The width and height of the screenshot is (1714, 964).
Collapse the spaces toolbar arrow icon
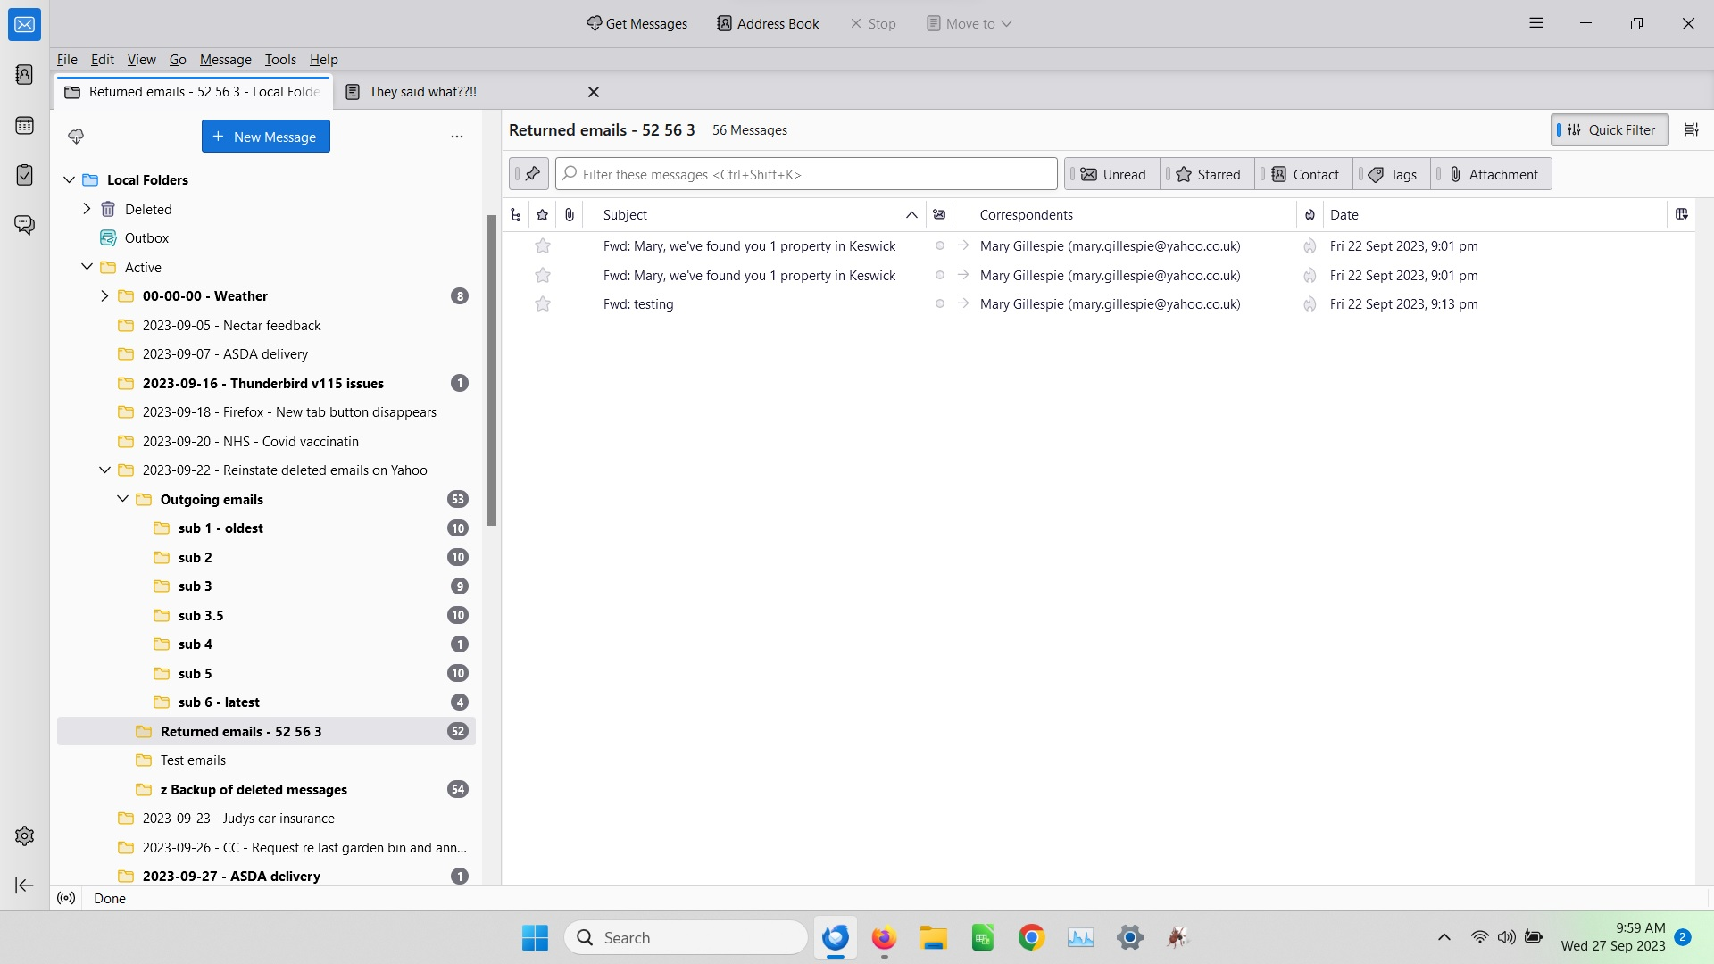pos(24,885)
